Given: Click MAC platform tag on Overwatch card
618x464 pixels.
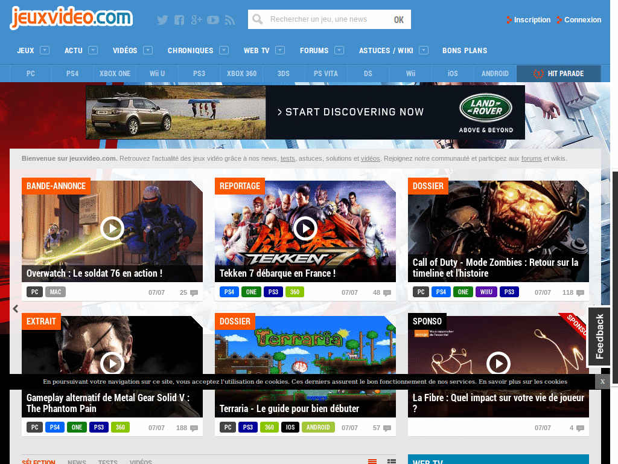Looking at the screenshot, I should click(x=56, y=292).
